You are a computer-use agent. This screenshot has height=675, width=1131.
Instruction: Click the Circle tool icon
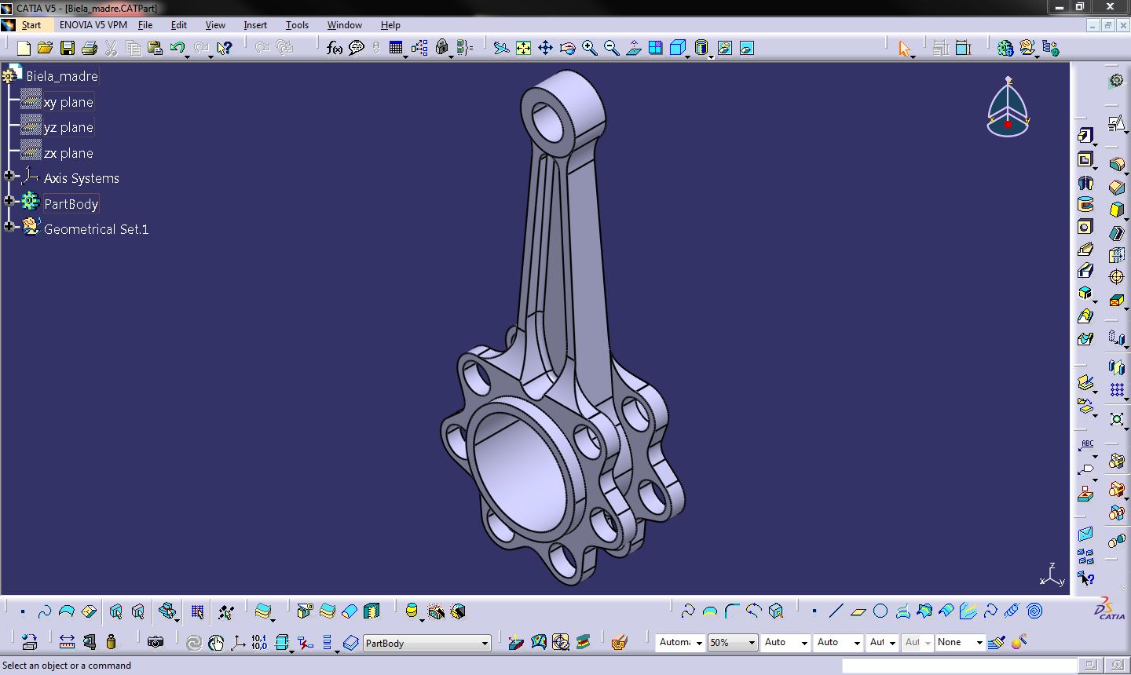[880, 611]
